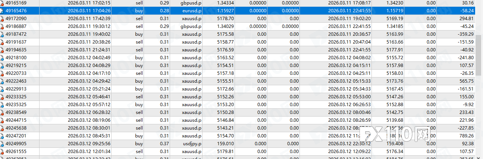483x159 pixels.
Task: Click the buy order icon for ticket 49218100
Action: pos(2,58)
